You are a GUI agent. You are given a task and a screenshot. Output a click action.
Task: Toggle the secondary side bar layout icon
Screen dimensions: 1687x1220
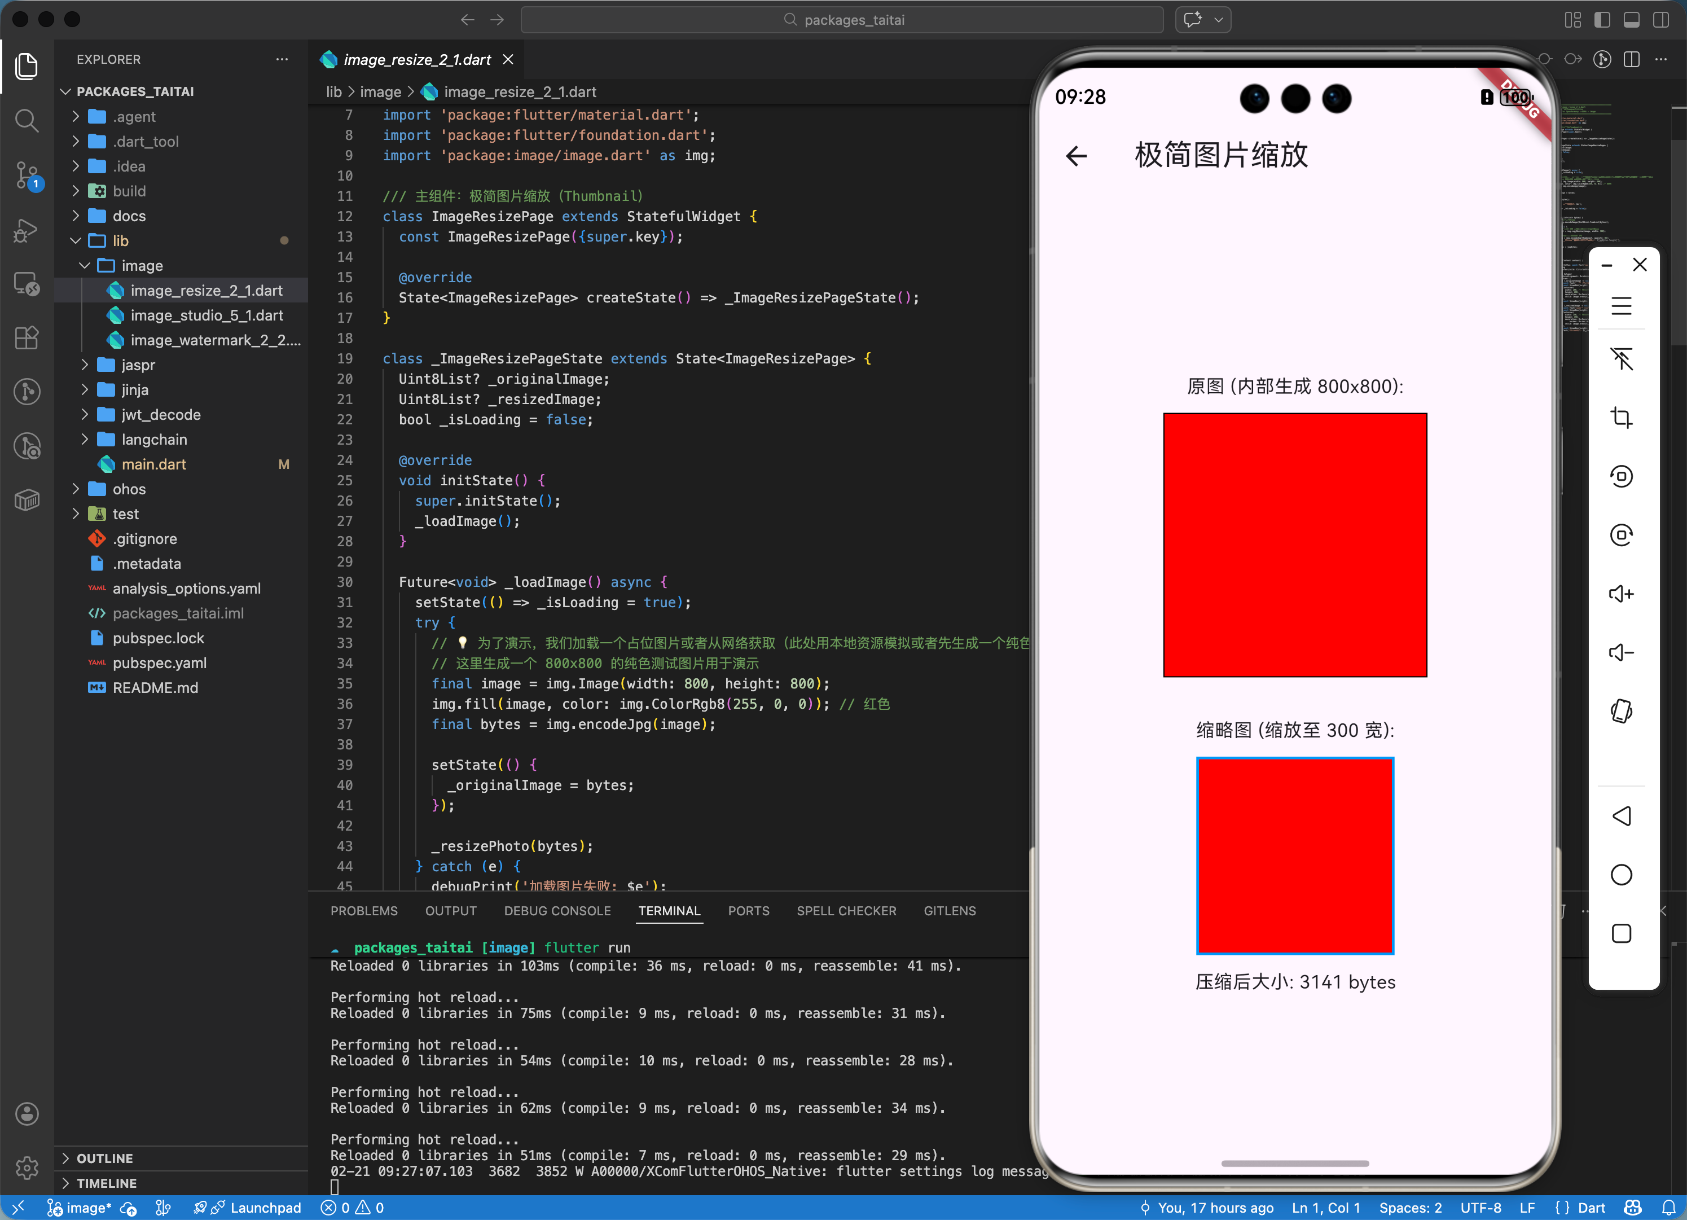coord(1660,20)
